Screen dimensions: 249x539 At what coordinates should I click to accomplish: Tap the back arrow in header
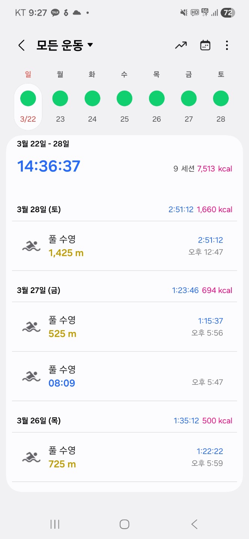tap(21, 46)
